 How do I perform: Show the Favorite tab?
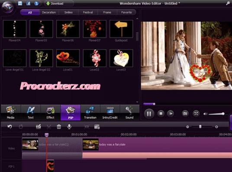[126, 12]
